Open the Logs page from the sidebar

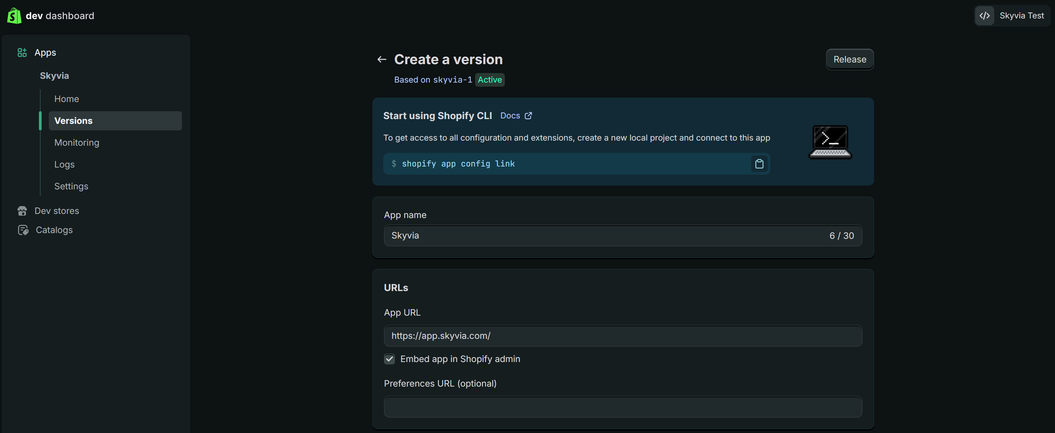pyautogui.click(x=64, y=164)
